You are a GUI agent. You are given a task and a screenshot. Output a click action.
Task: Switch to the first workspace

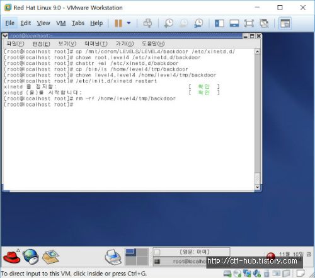(x=130, y=252)
